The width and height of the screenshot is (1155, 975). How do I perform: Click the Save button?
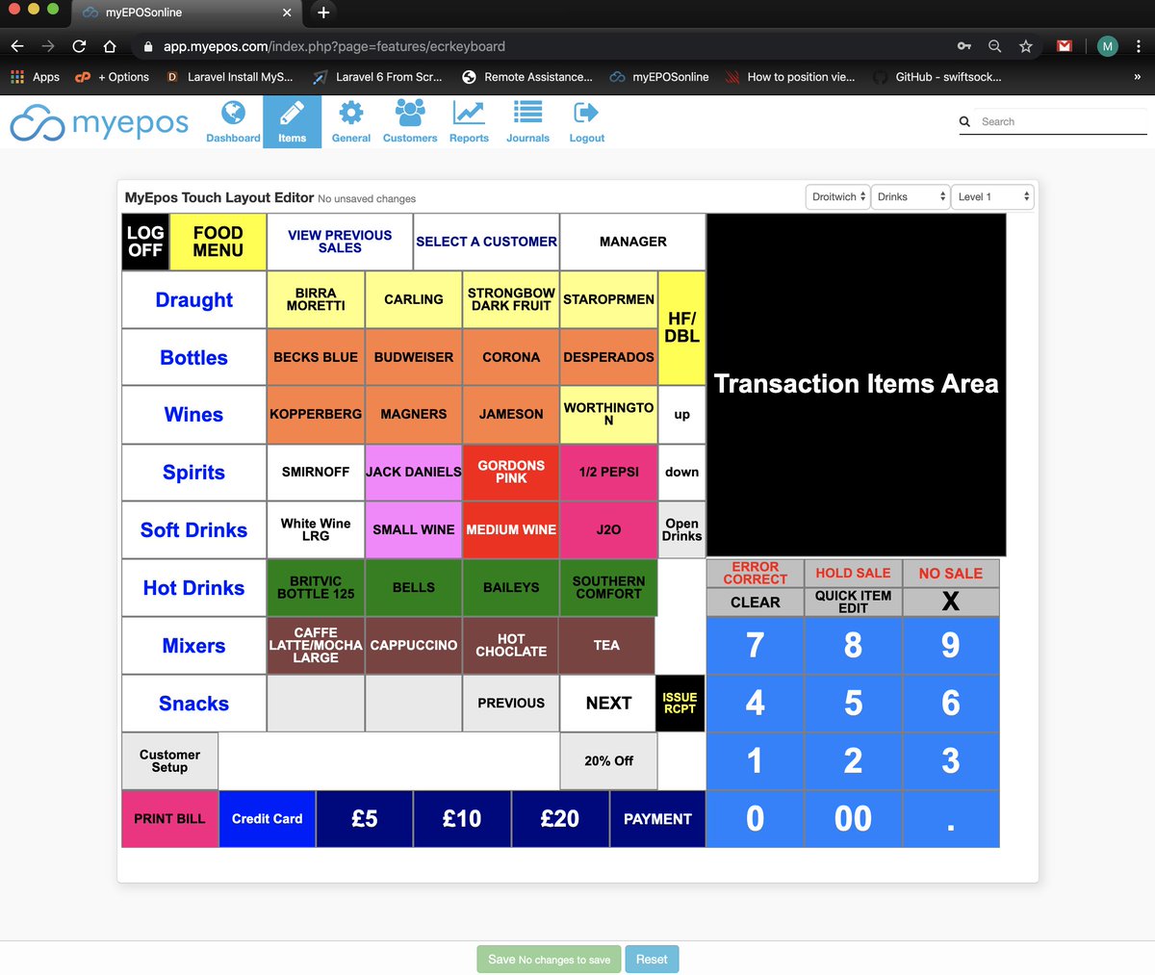[x=549, y=960]
